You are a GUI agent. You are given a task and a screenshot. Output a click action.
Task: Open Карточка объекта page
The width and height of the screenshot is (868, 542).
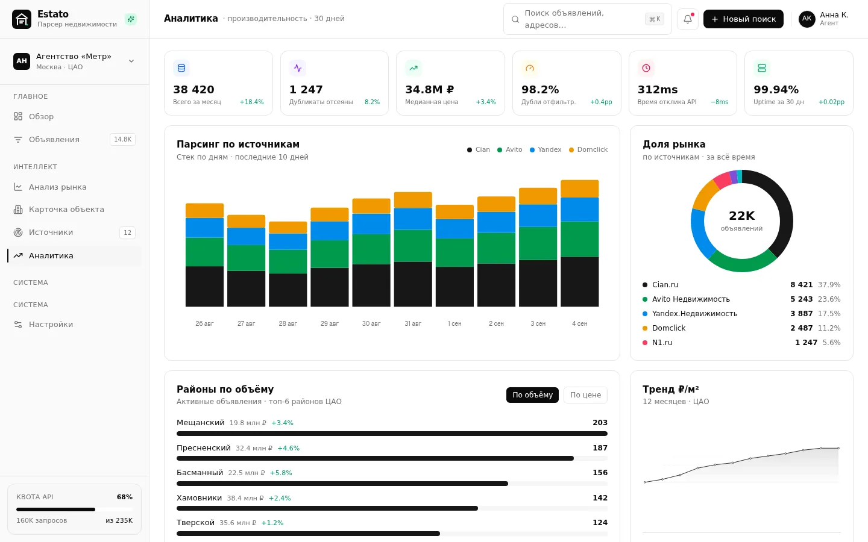75,210
